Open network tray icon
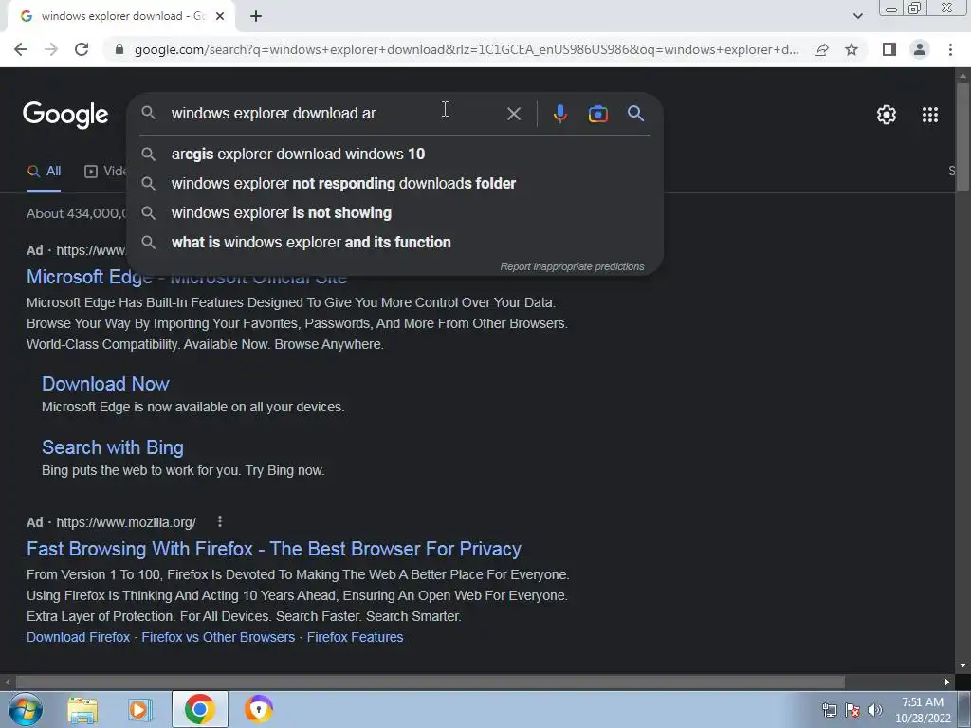The width and height of the screenshot is (971, 728). [829, 710]
